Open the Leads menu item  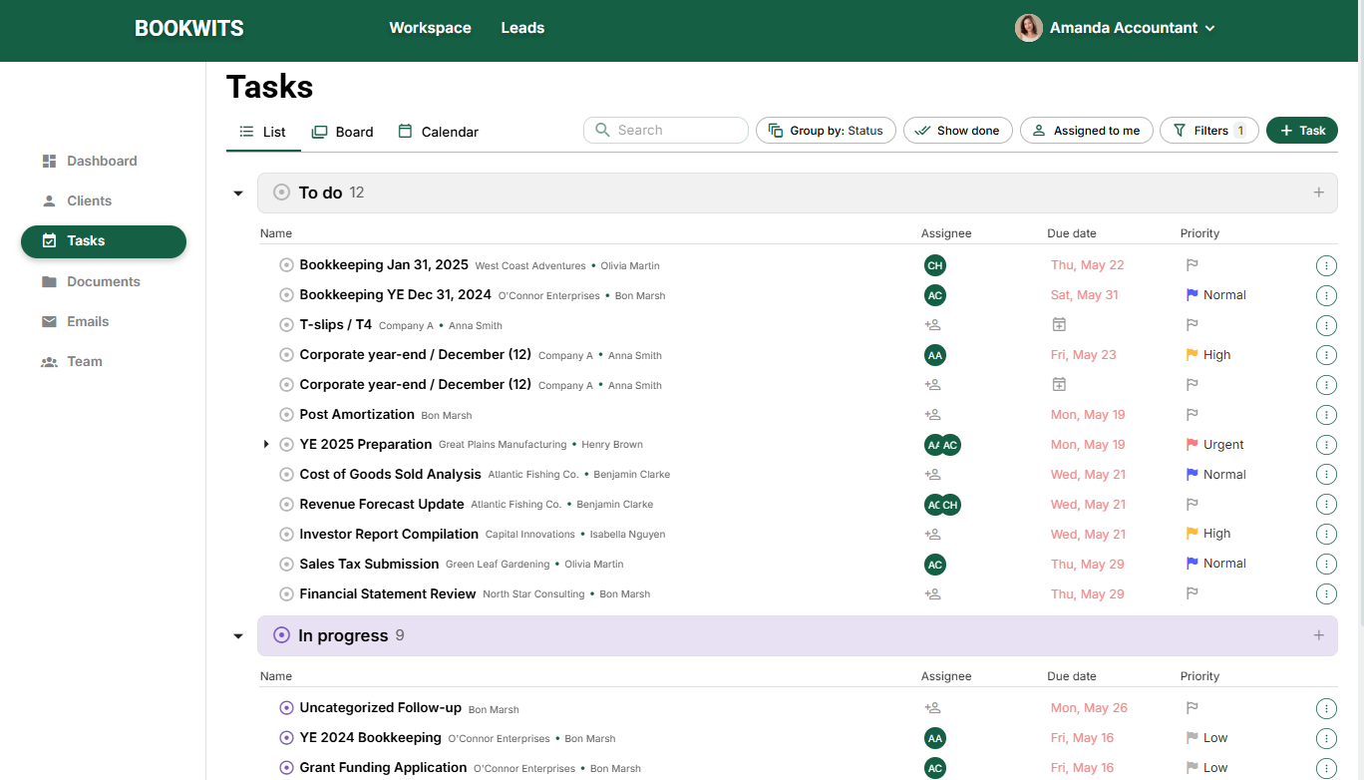click(522, 28)
